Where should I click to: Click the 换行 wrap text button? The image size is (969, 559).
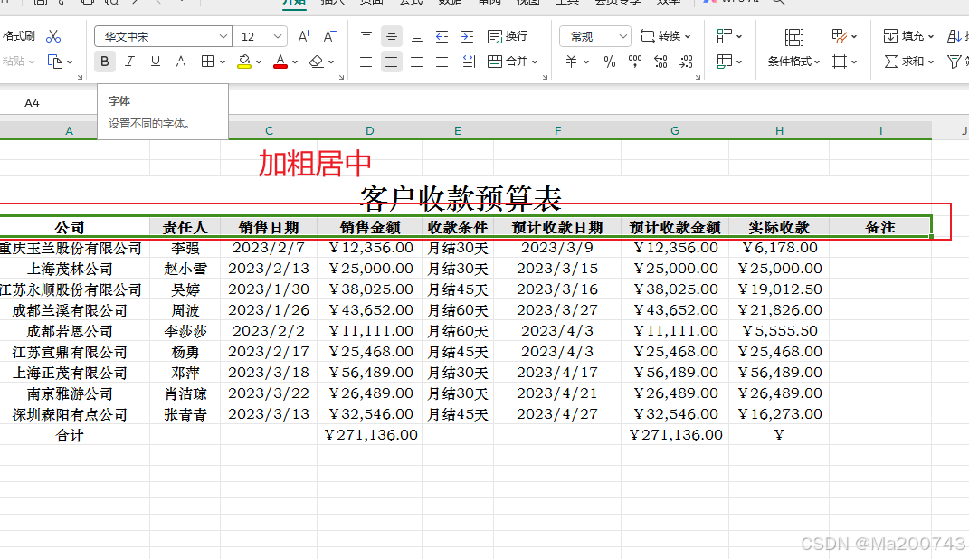[x=508, y=36]
